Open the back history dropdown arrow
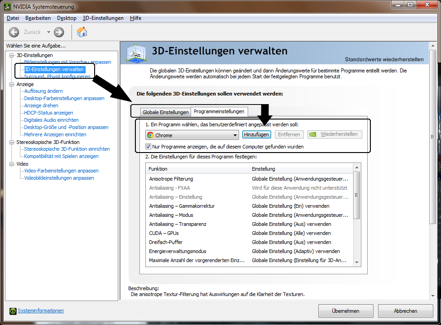This screenshot has width=441, height=325. [x=48, y=32]
